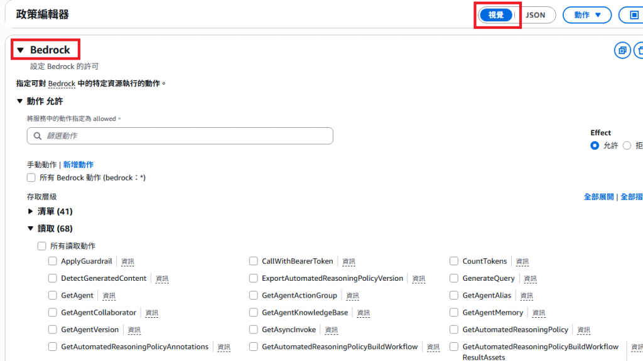Open 資訊 link for CountTokens

(522, 261)
